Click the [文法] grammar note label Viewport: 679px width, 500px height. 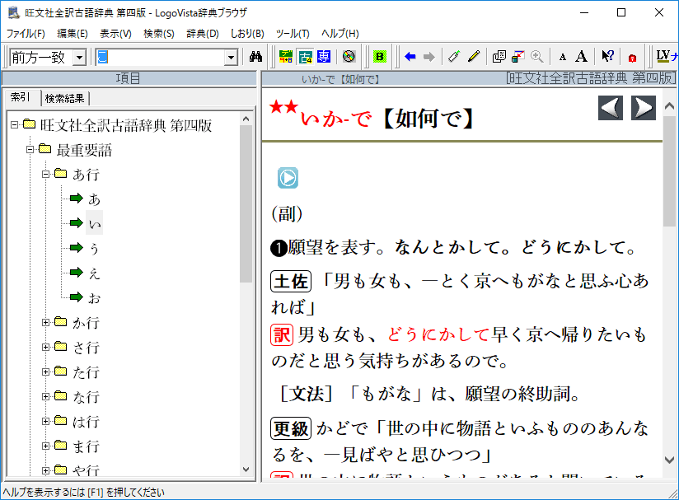tap(307, 394)
